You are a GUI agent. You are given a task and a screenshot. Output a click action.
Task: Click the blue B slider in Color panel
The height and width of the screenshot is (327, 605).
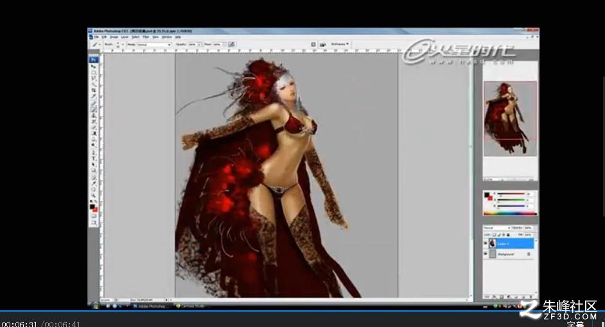pyautogui.click(x=511, y=206)
